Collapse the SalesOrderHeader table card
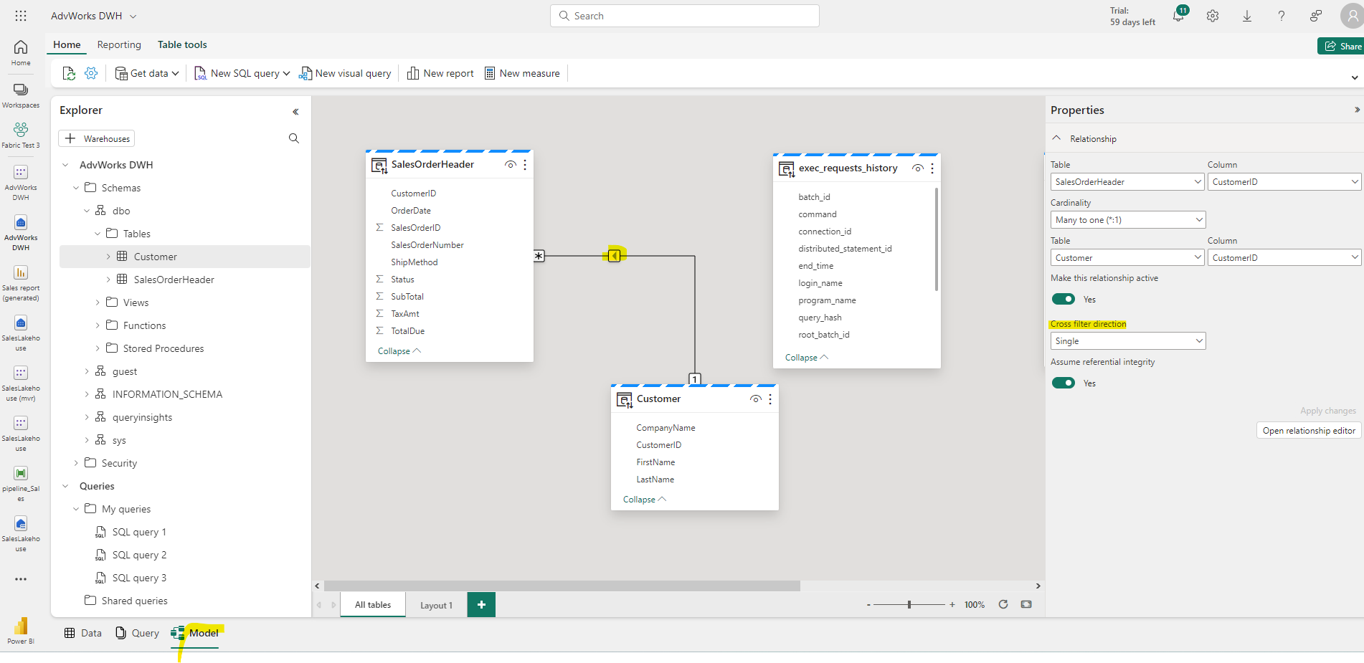Viewport: 1364px width, 663px height. (x=398, y=350)
